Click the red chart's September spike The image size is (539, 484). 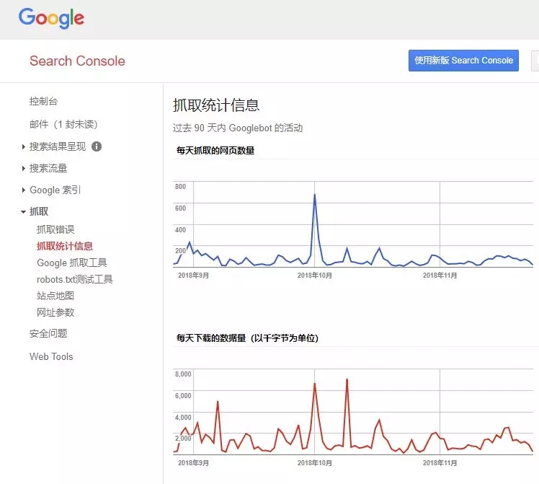(218, 402)
